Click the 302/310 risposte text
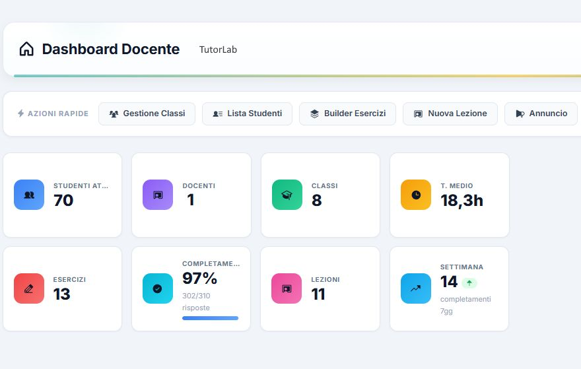The width and height of the screenshot is (581, 369). 196,302
